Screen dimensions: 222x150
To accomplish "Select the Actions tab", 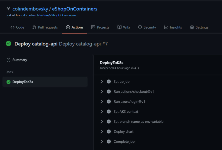I will pyautogui.click(x=74, y=27).
